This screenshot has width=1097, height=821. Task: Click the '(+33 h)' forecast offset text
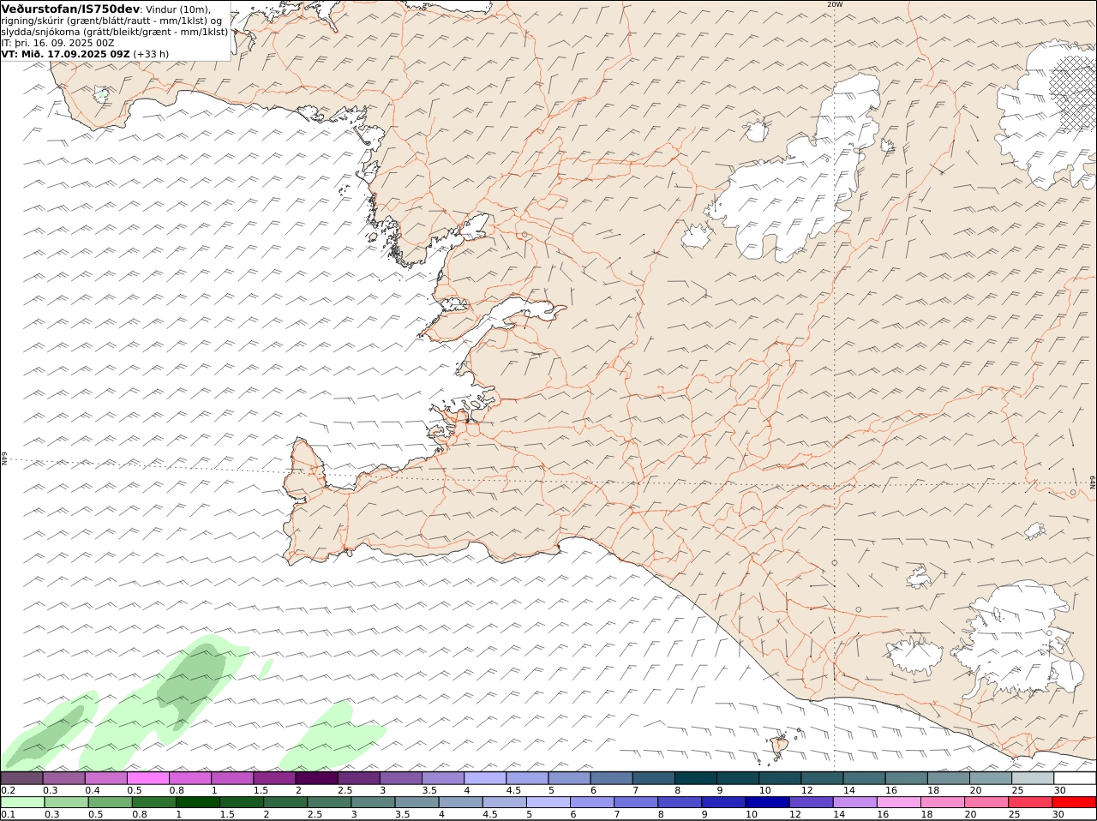click(x=151, y=54)
